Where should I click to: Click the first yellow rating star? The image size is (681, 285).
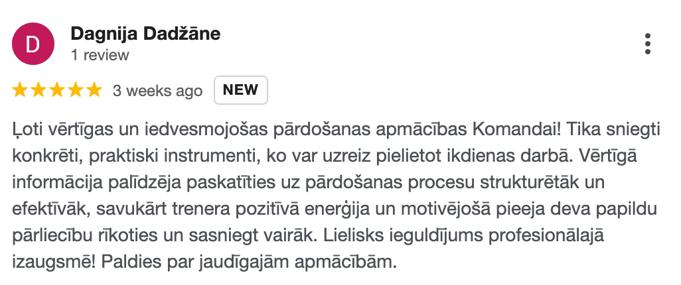click(x=20, y=91)
